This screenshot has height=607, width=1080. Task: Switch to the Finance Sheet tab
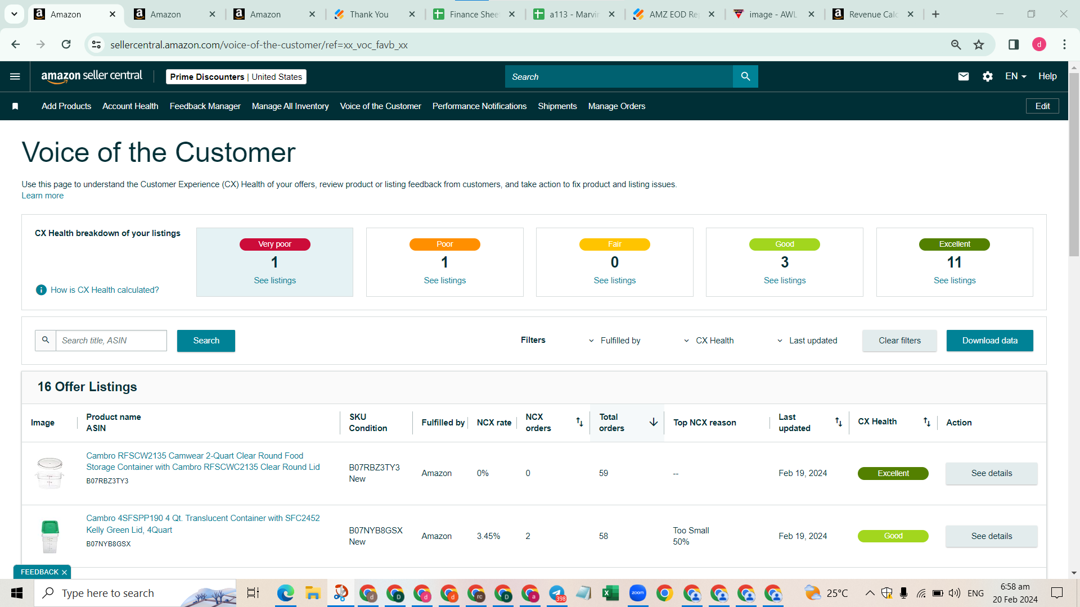[474, 14]
